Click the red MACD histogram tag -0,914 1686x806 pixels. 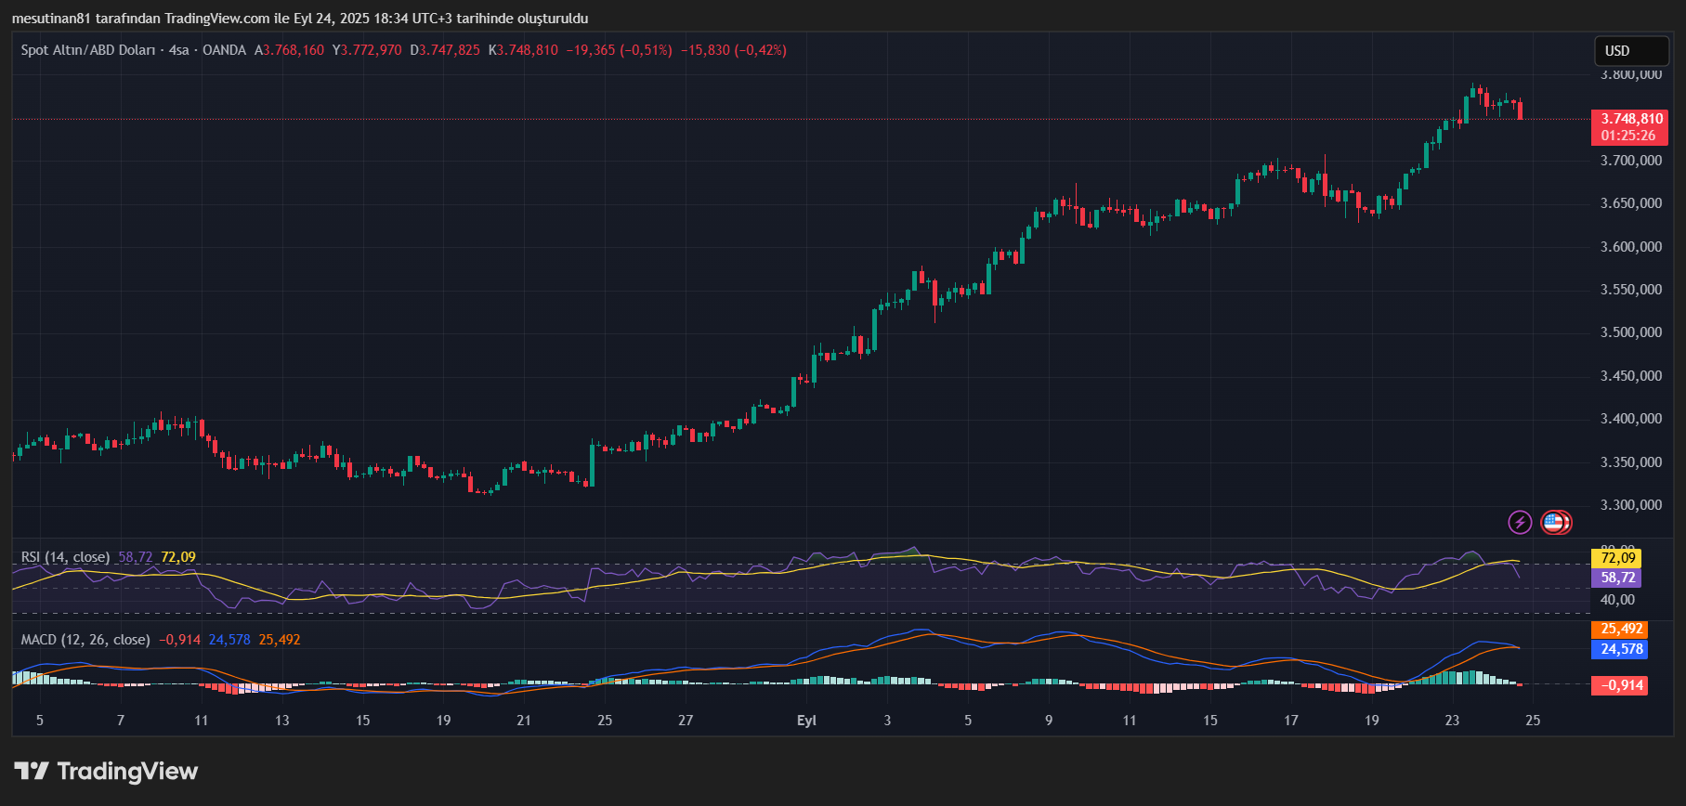tap(1620, 685)
